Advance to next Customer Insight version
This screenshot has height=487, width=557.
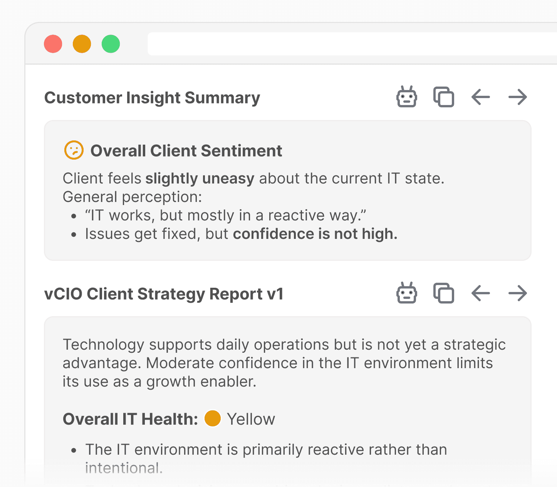[x=517, y=97]
